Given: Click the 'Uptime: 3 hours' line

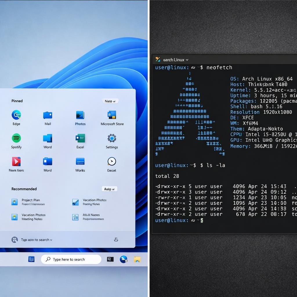Looking at the screenshot, I should pyautogui.click(x=263, y=95).
